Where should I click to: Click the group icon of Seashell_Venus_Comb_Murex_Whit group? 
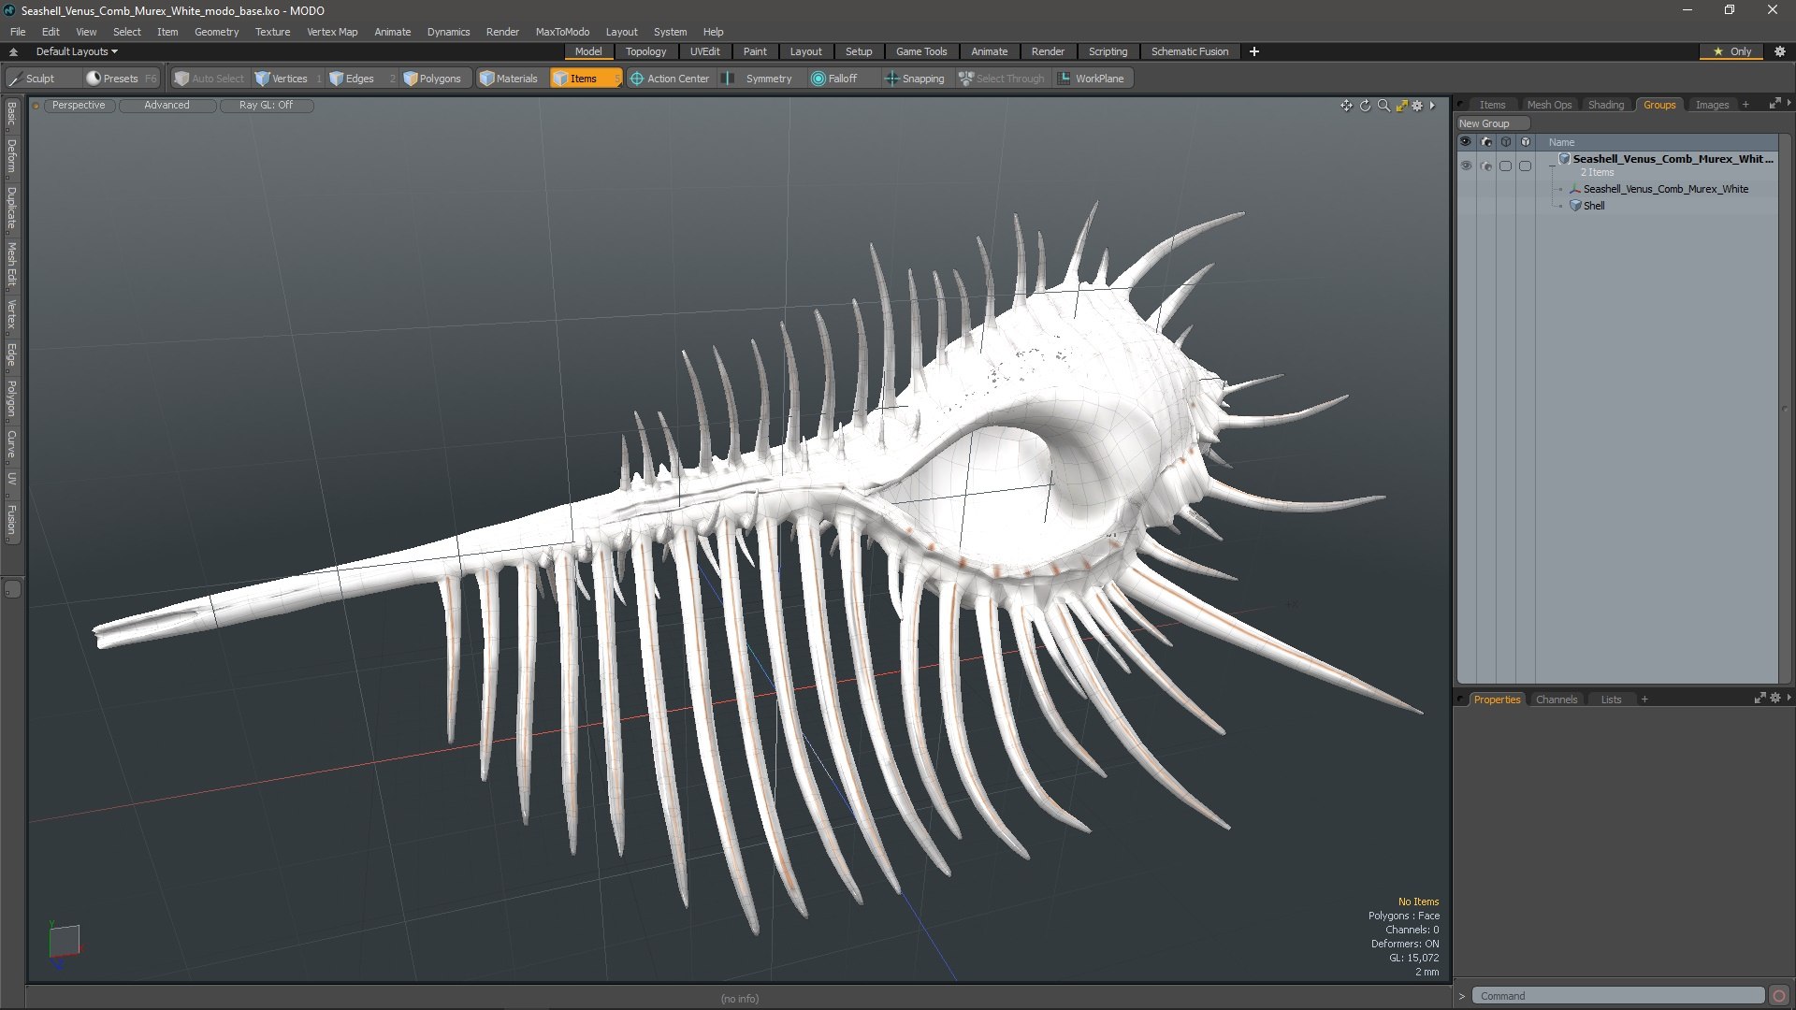click(x=1564, y=159)
